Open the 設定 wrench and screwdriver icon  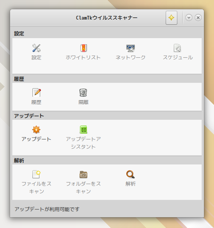36,48
